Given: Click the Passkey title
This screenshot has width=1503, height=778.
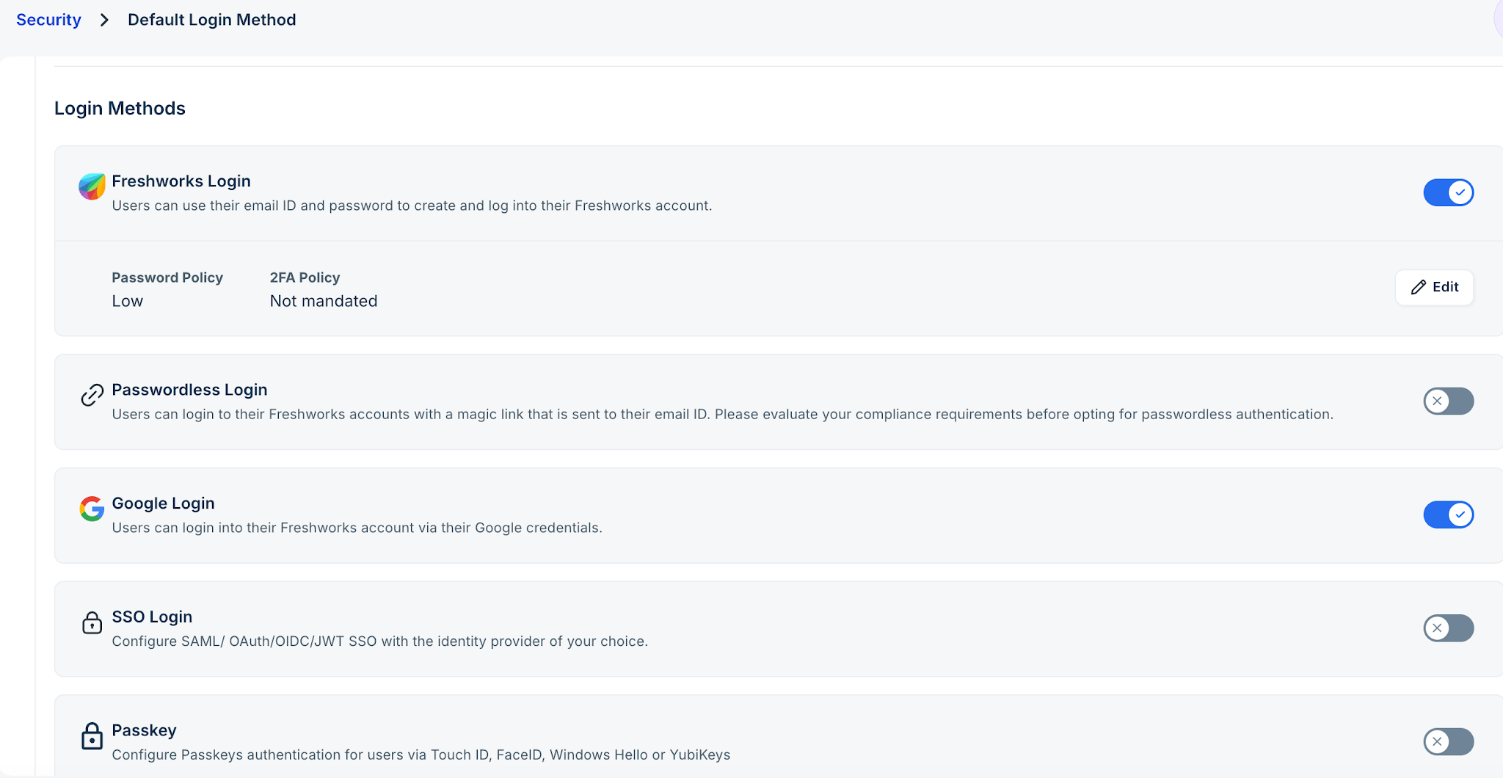Looking at the screenshot, I should [144, 730].
